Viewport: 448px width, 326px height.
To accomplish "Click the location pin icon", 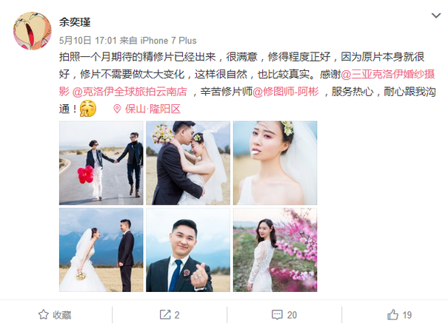I will coord(117,109).
